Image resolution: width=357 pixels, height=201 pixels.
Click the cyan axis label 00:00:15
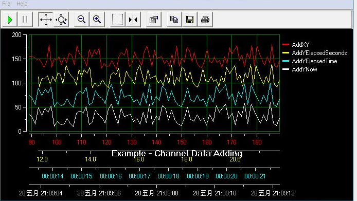click(81, 176)
